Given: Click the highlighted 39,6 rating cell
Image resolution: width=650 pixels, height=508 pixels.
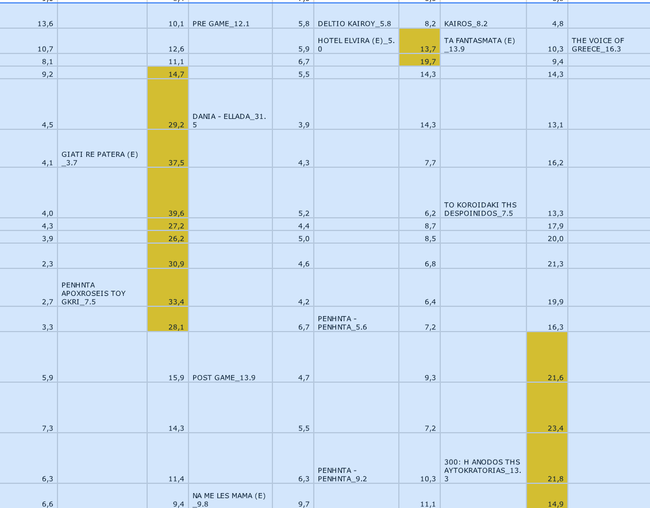Looking at the screenshot, I should coord(168,193).
